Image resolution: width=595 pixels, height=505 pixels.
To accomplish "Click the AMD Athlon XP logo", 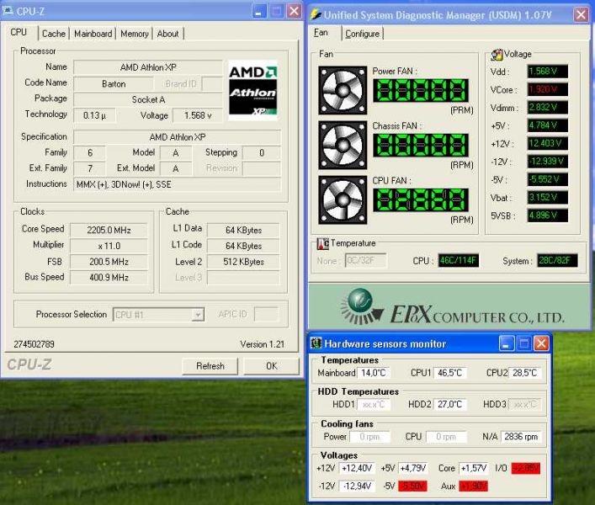I will pyautogui.click(x=252, y=90).
